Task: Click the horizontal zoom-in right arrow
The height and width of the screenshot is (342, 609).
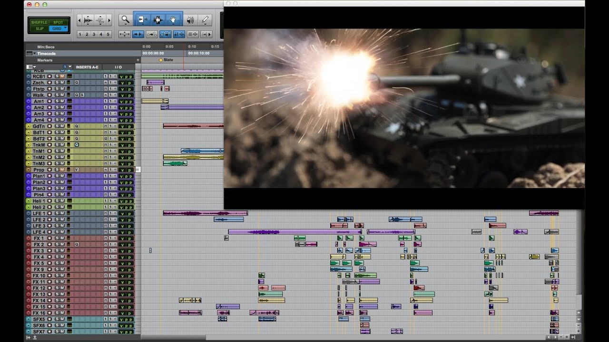Action: pyautogui.click(x=109, y=20)
